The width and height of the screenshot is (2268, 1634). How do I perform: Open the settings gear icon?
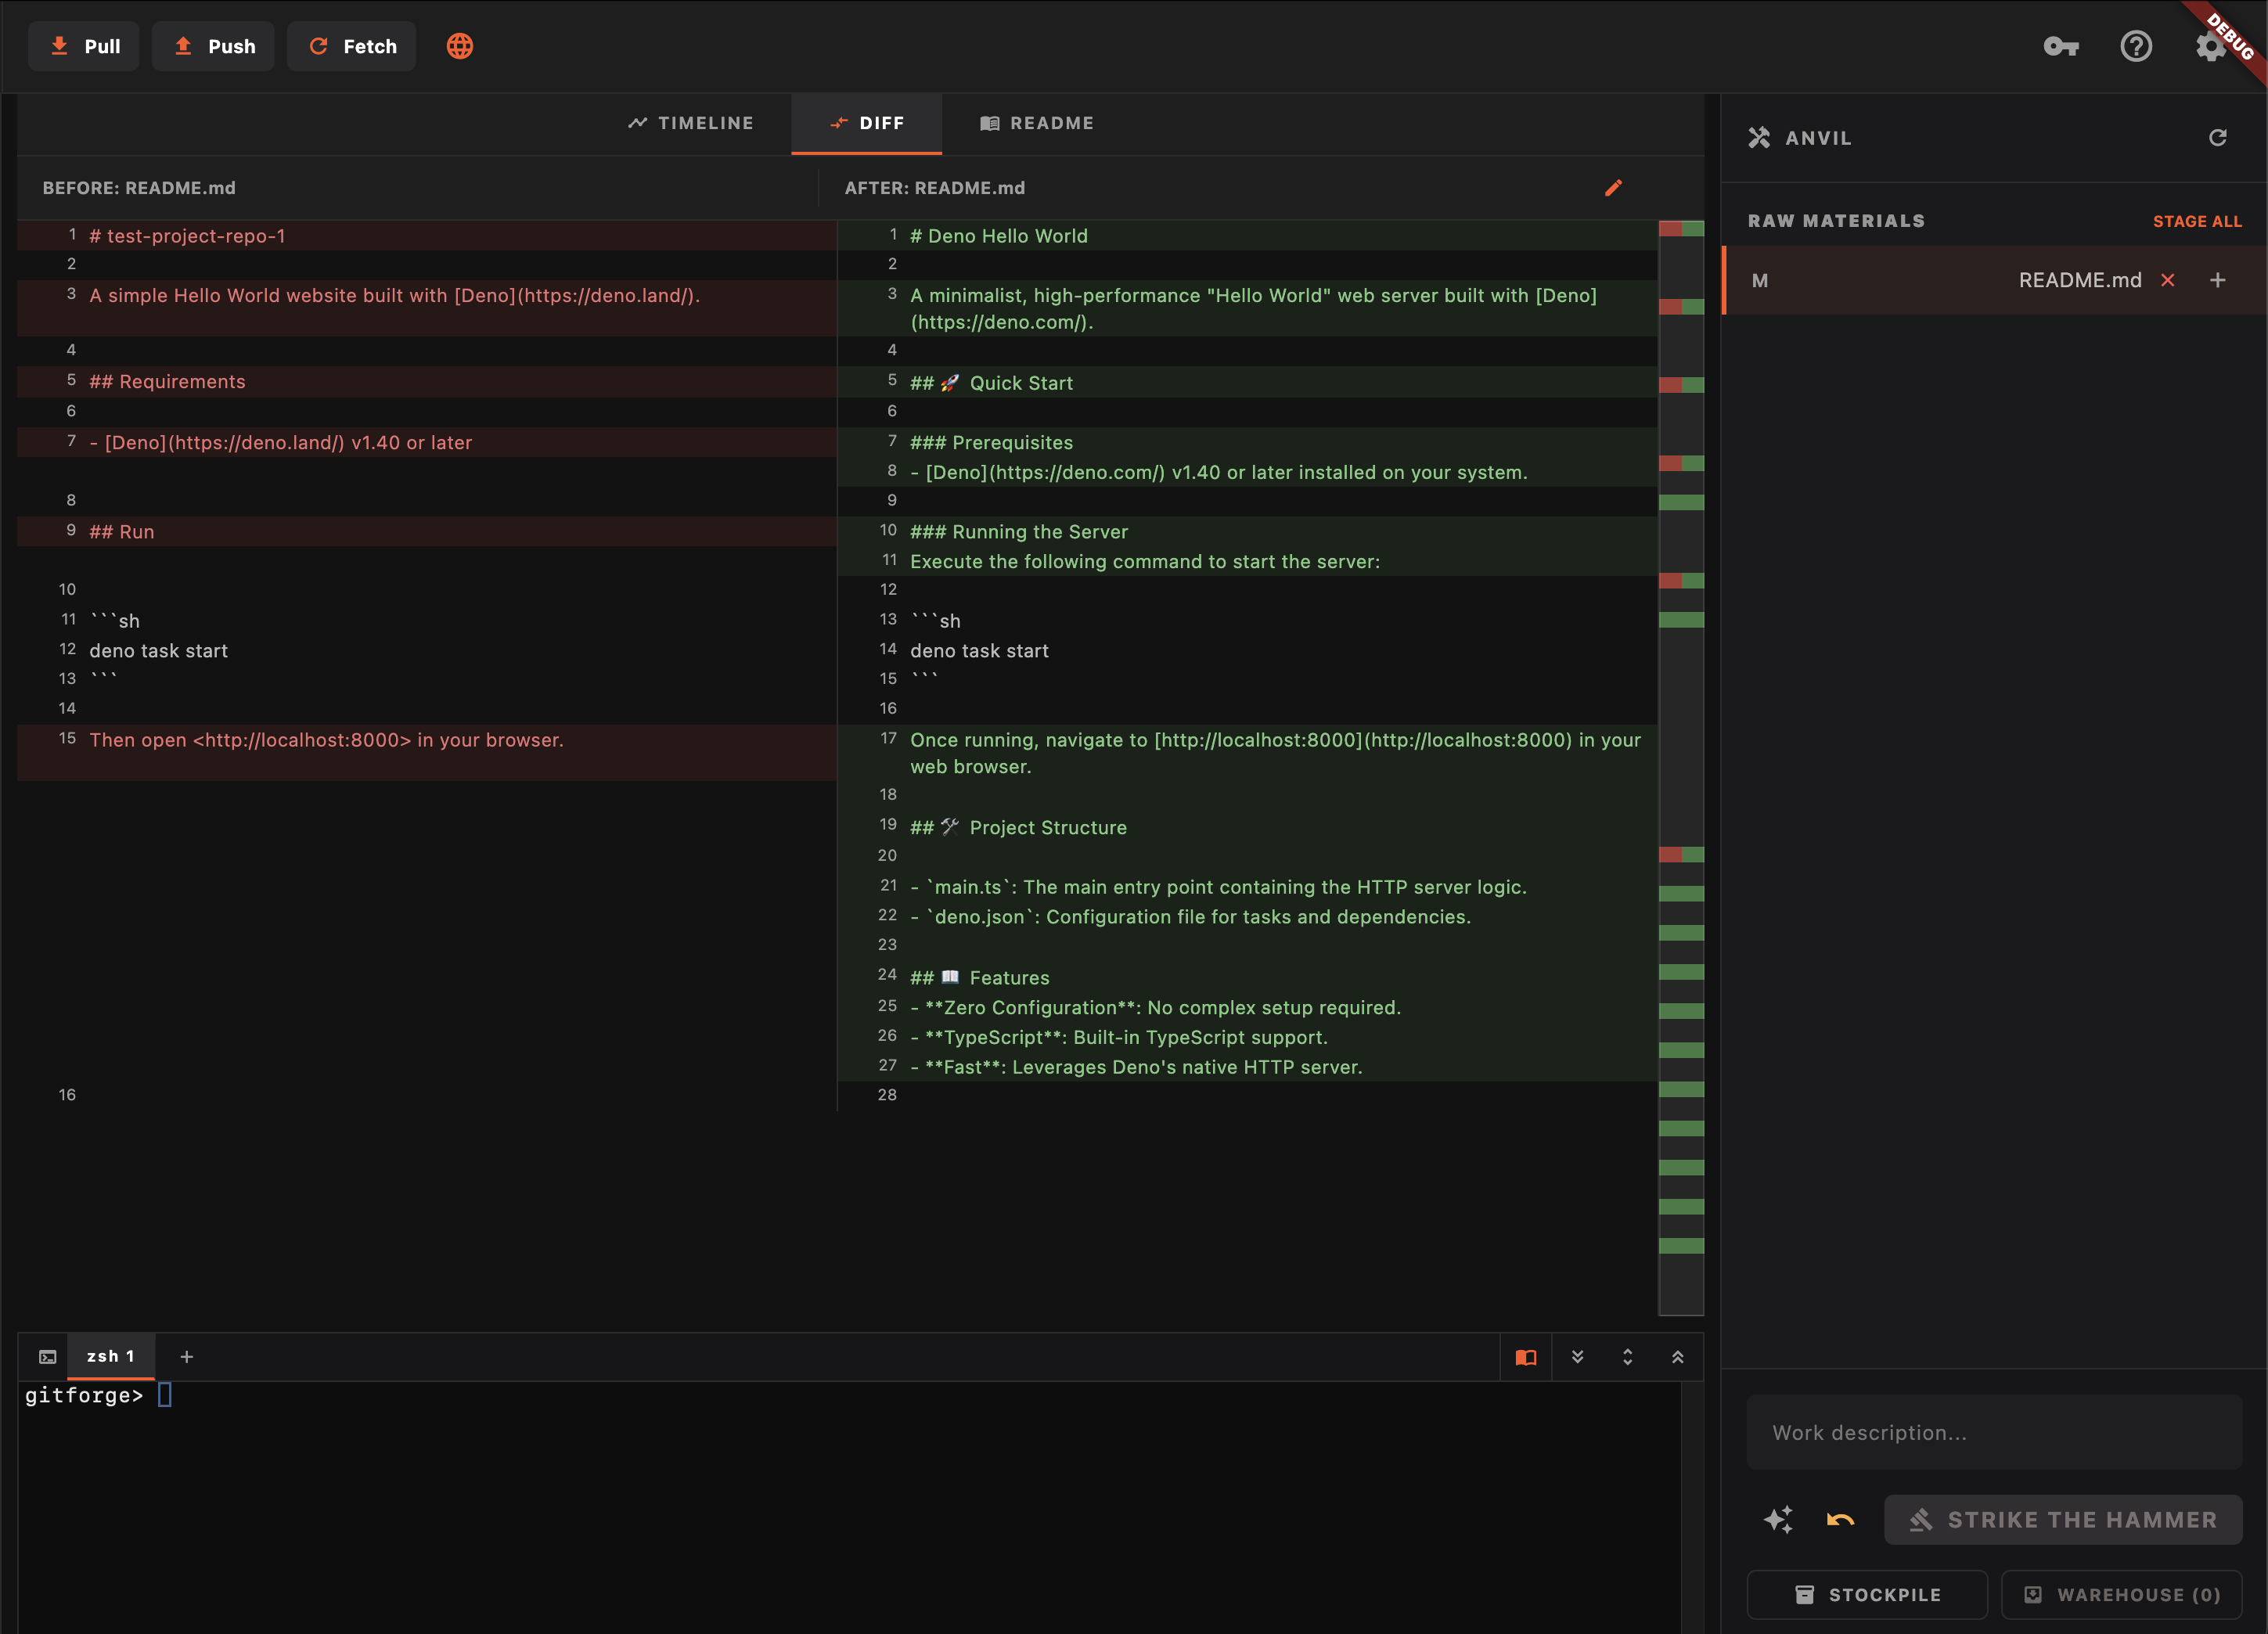(2210, 46)
